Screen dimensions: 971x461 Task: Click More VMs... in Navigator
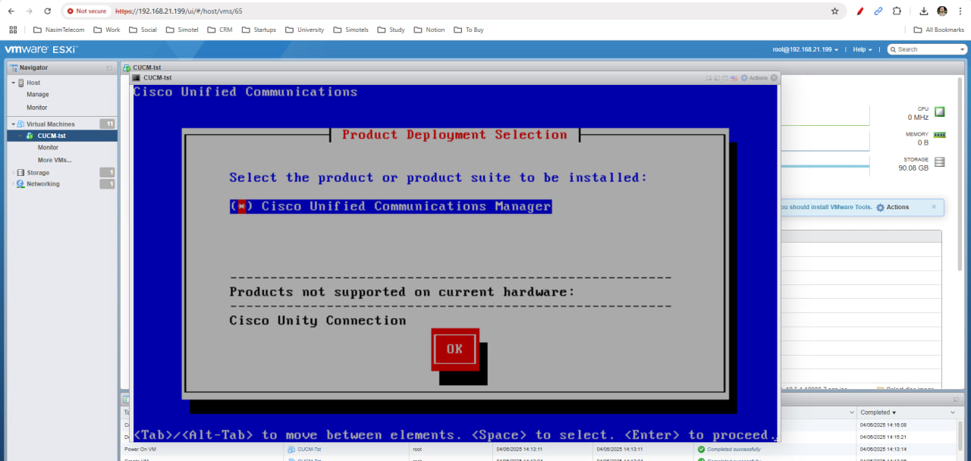point(54,160)
